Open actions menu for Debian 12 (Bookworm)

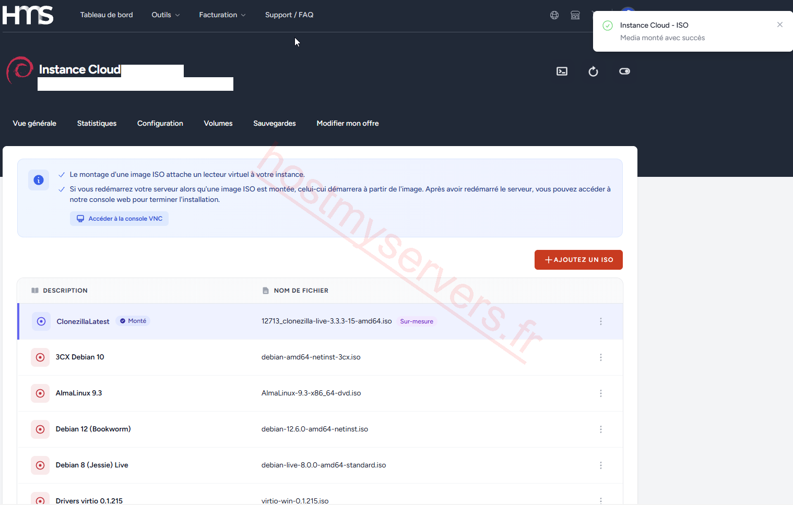pyautogui.click(x=601, y=429)
